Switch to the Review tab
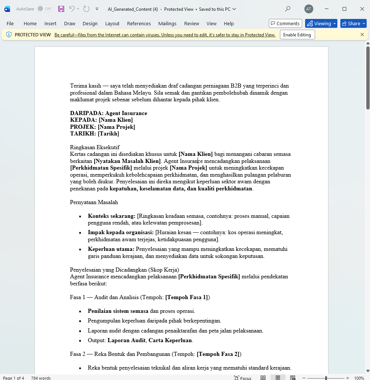Screen dimensions: 370x380 click(192, 23)
